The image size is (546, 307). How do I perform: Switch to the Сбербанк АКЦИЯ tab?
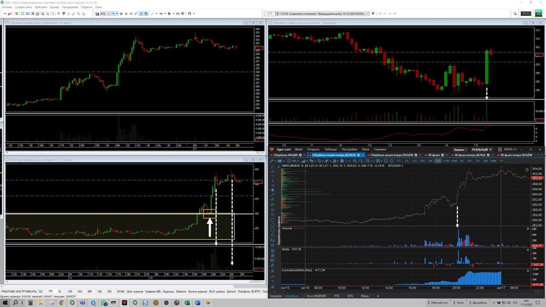(x=286, y=155)
